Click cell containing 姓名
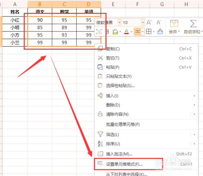The image size is (203, 176). (15, 12)
